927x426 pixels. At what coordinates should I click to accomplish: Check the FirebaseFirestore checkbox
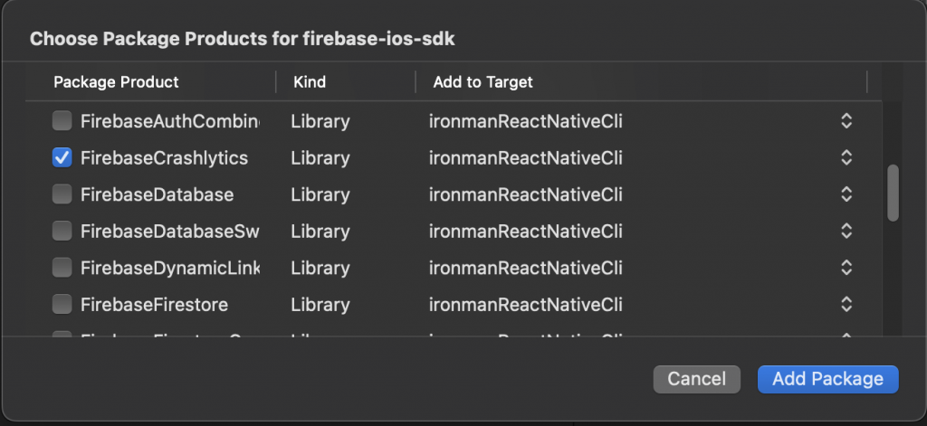pyautogui.click(x=62, y=305)
